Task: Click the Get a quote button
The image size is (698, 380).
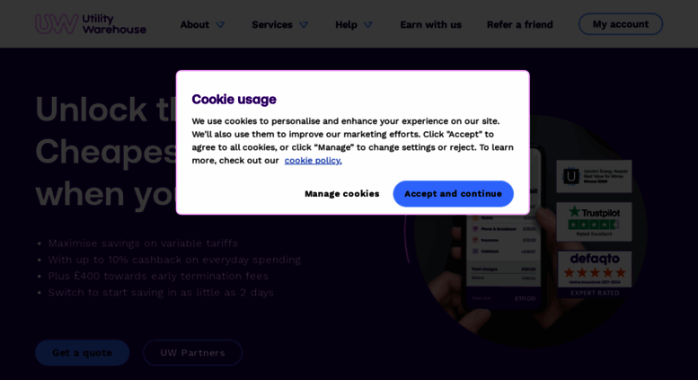Action: (83, 353)
